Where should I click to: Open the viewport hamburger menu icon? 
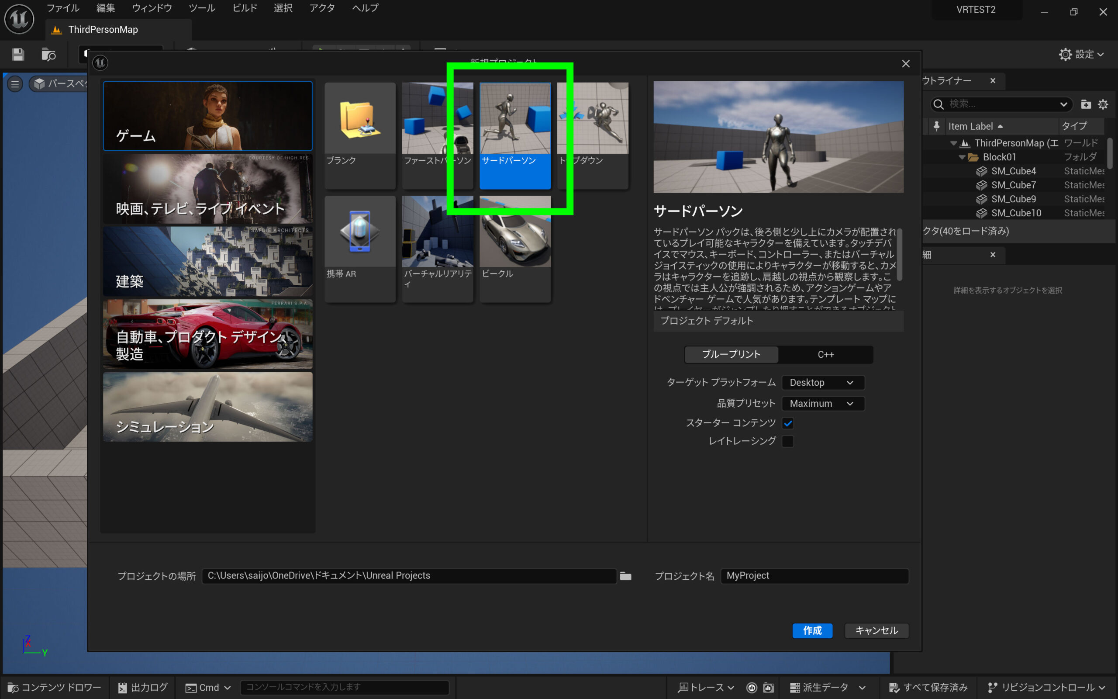(15, 84)
